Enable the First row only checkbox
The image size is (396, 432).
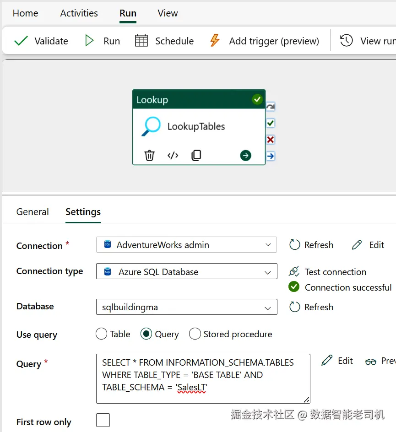(x=103, y=420)
